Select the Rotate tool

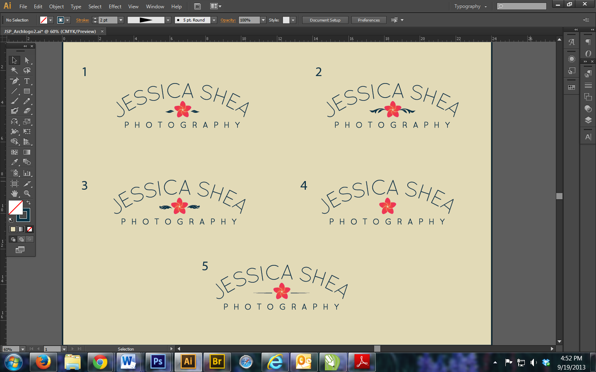coord(14,122)
